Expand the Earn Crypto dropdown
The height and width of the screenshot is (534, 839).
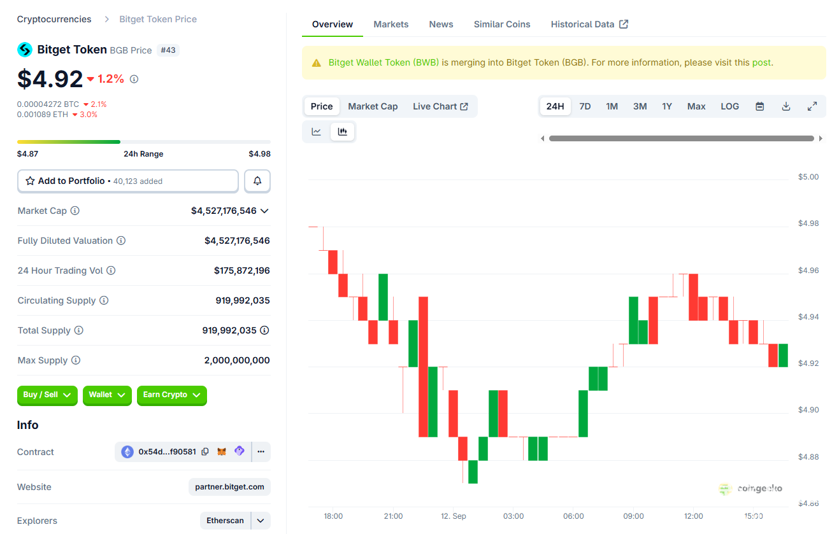click(171, 395)
